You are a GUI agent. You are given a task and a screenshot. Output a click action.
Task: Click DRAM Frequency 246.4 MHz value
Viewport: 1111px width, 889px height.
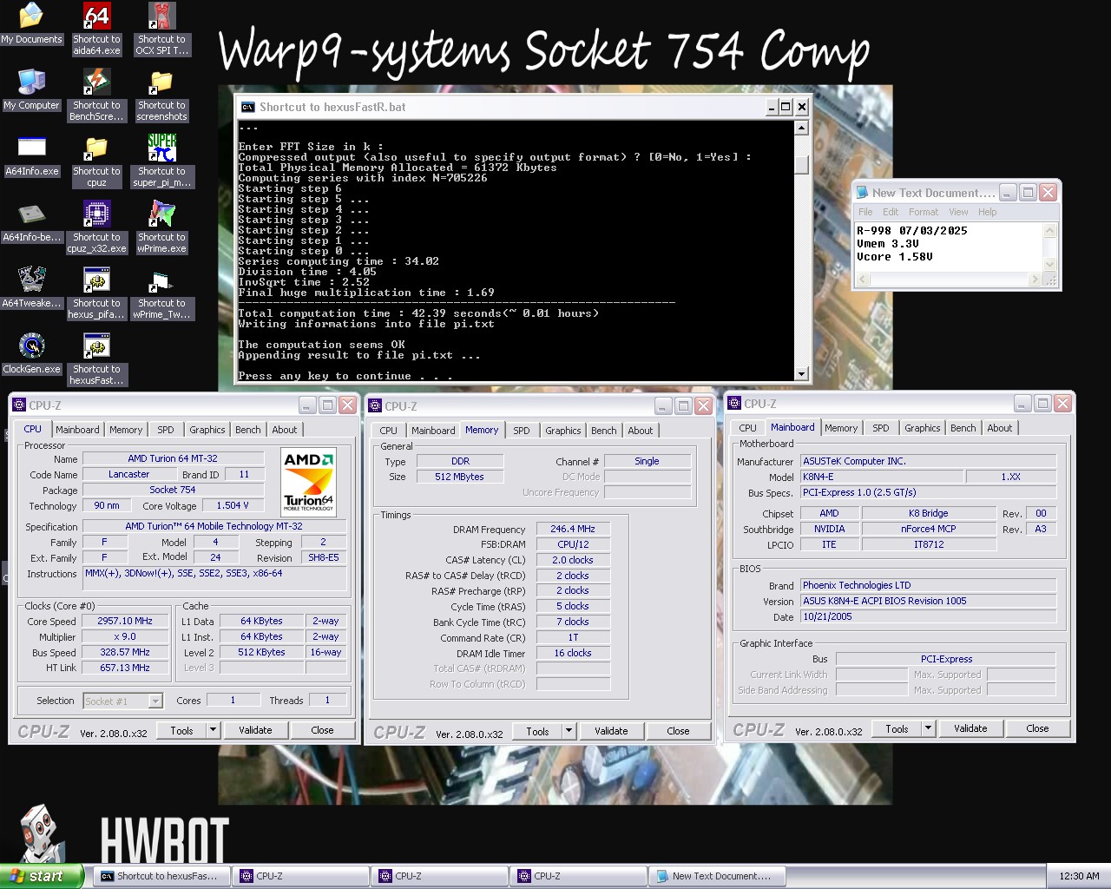pos(573,529)
